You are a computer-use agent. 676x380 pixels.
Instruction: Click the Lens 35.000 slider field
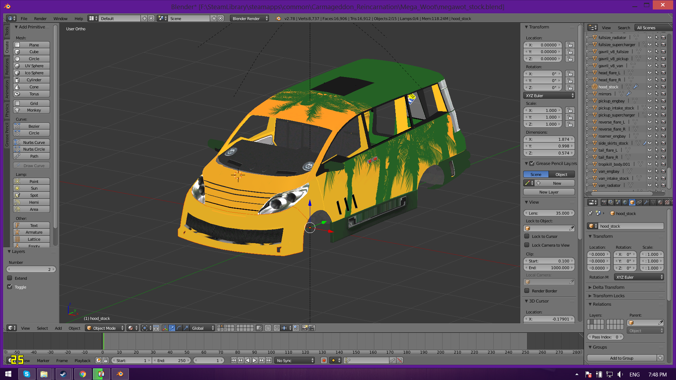click(x=549, y=213)
